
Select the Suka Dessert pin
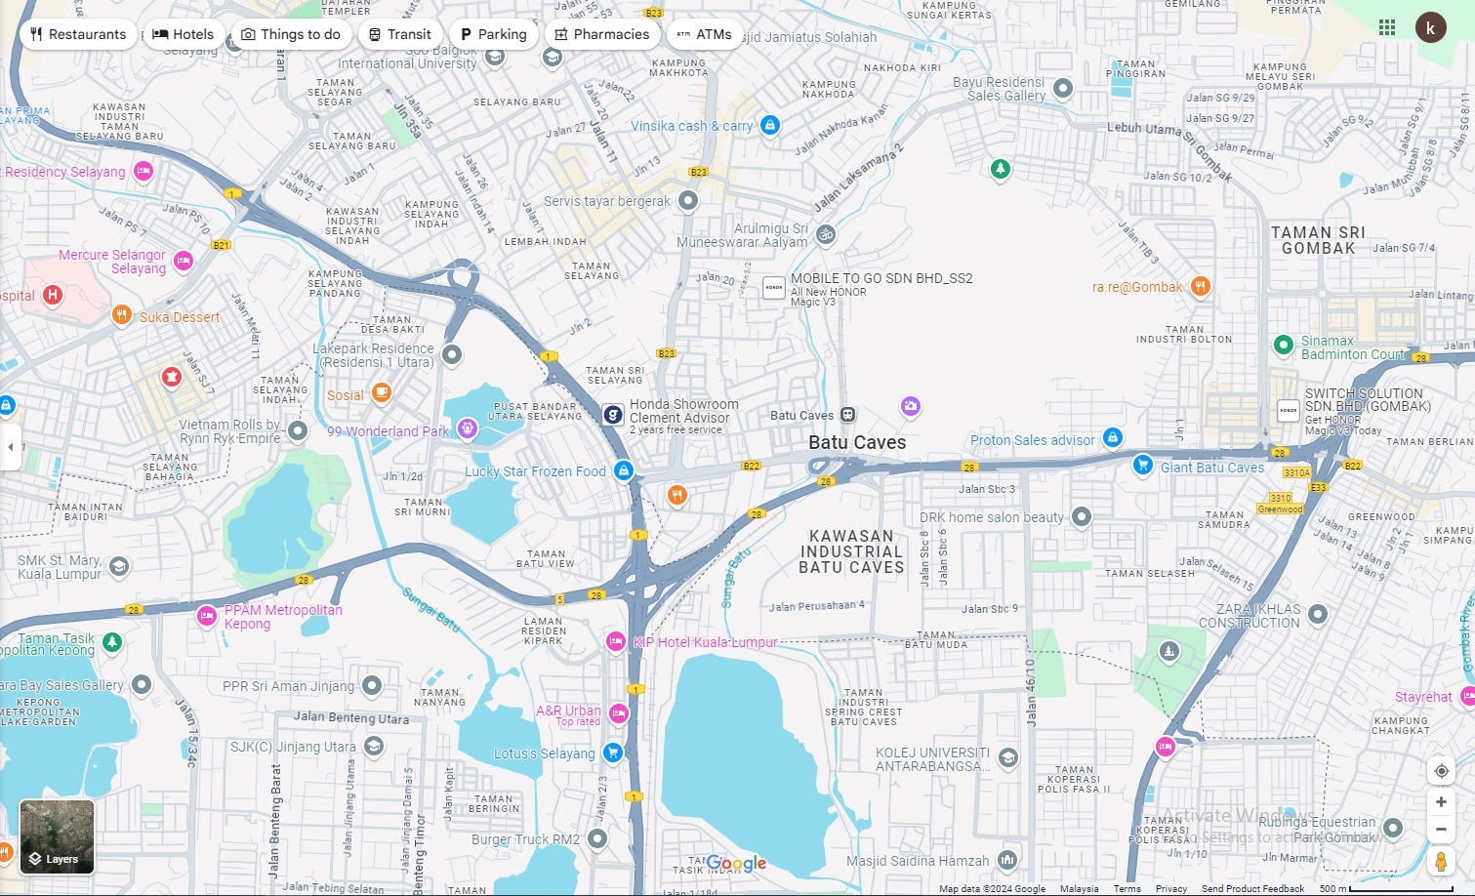pyautogui.click(x=122, y=314)
